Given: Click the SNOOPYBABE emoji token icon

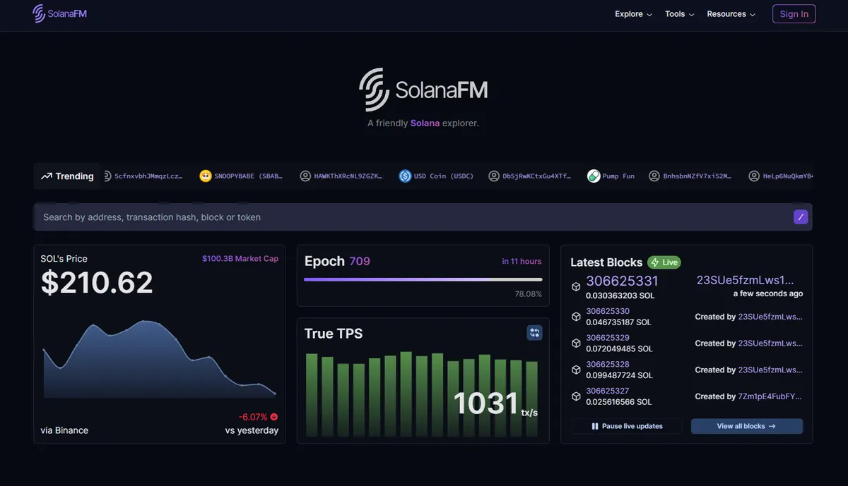Looking at the screenshot, I should 206,176.
